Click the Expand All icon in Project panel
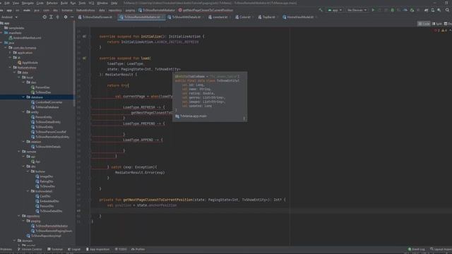Image resolution: width=452 pixels, height=254 pixels. click(x=51, y=17)
